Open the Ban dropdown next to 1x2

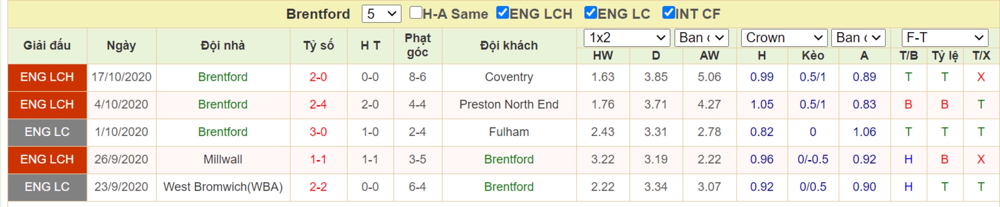point(701,38)
